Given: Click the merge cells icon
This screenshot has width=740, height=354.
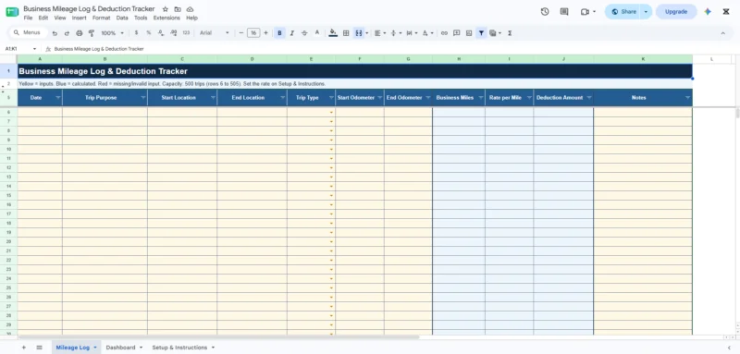Looking at the screenshot, I should point(359,33).
